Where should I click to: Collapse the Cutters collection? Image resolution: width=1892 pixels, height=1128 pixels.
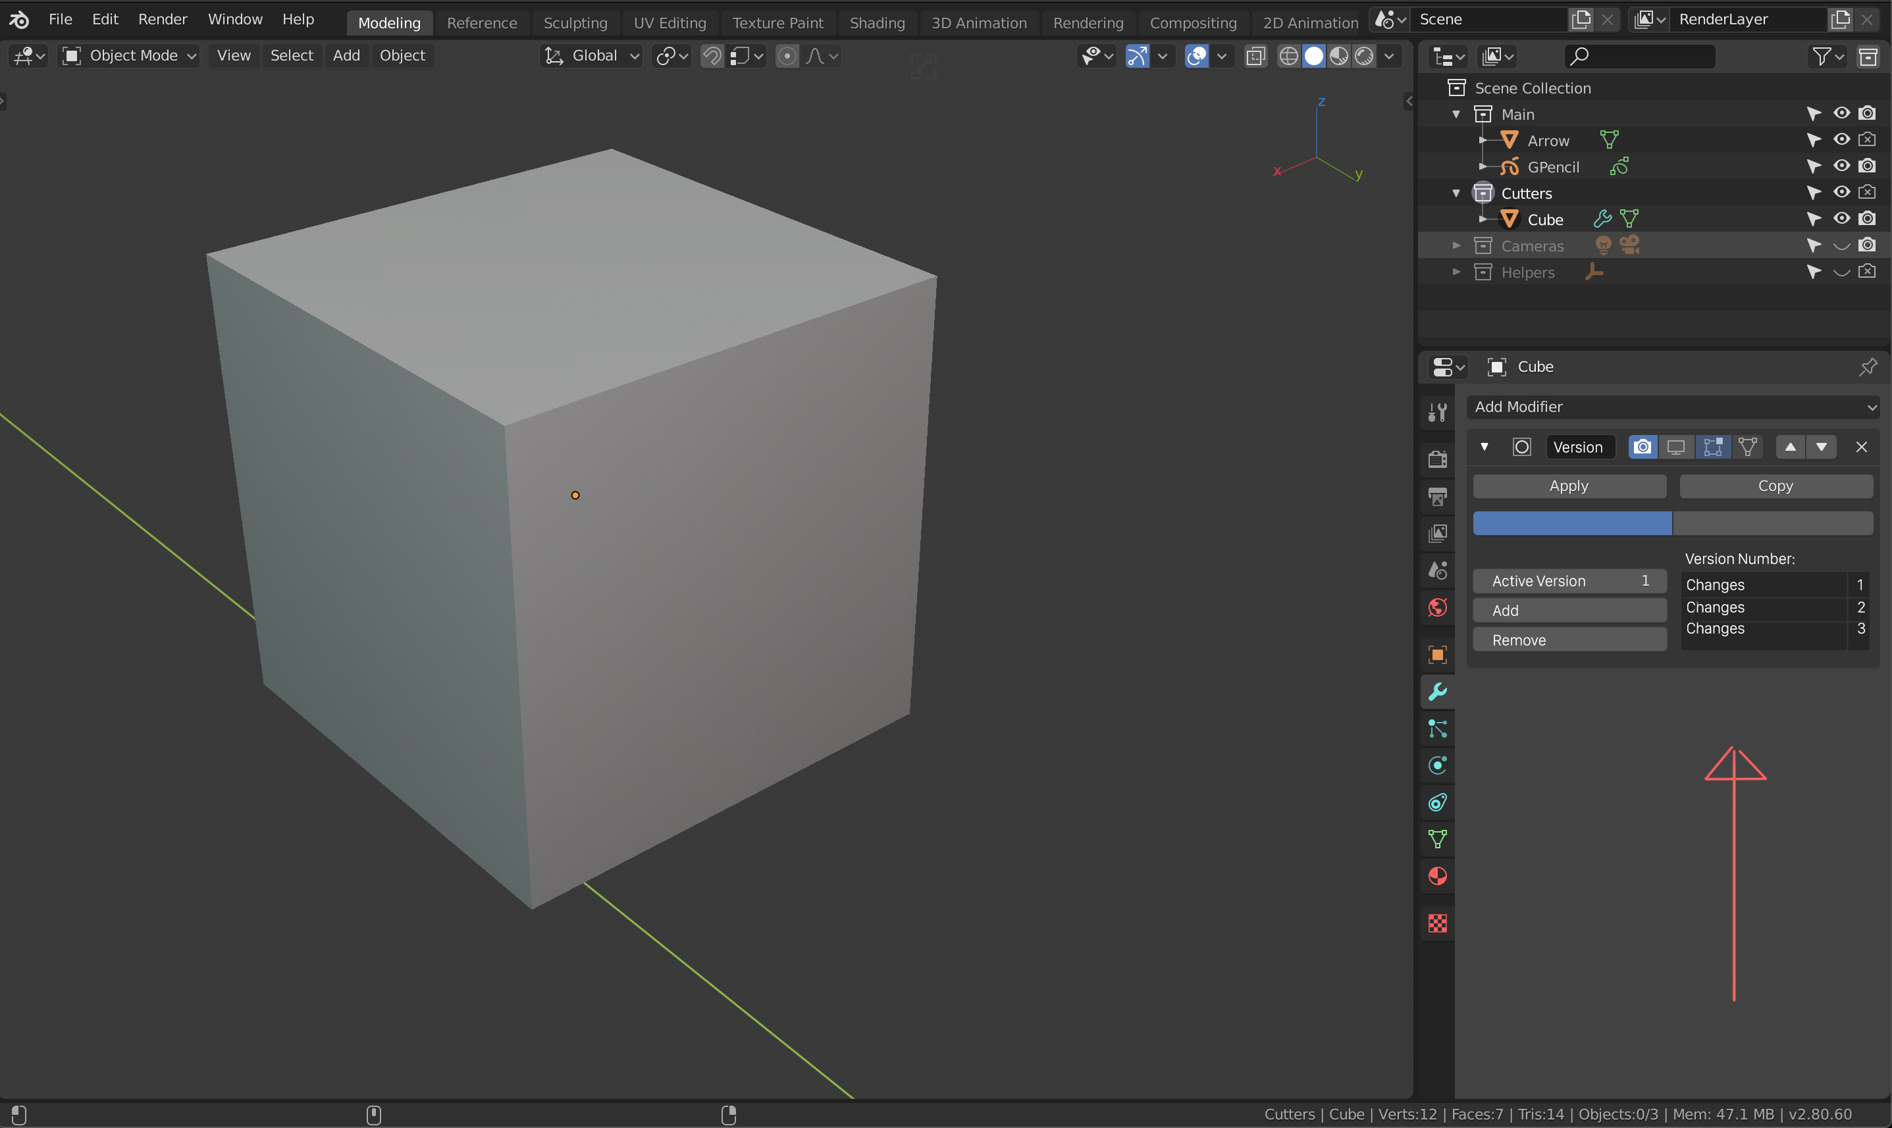point(1456,193)
